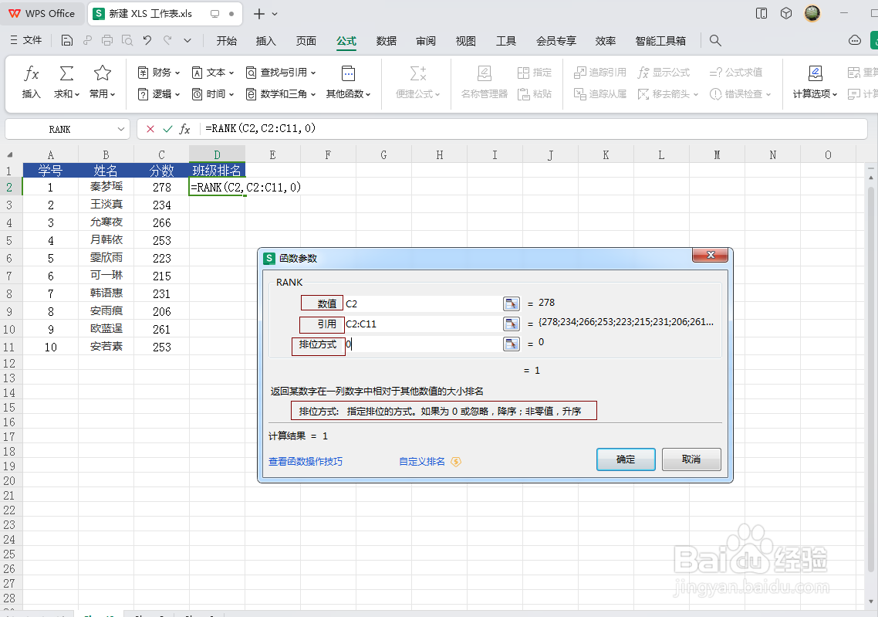The width and height of the screenshot is (878, 617).
Task: Switch to the 会员专享 member tab
Action: coord(556,41)
